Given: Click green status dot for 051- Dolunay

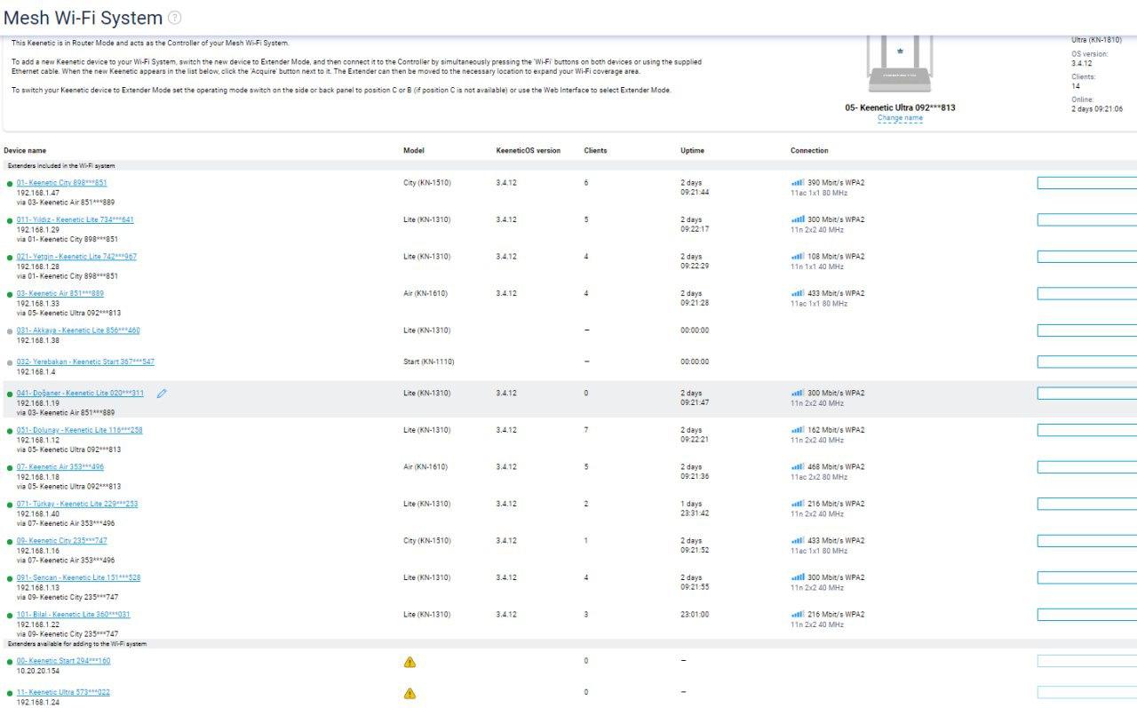Looking at the screenshot, I should 10,431.
